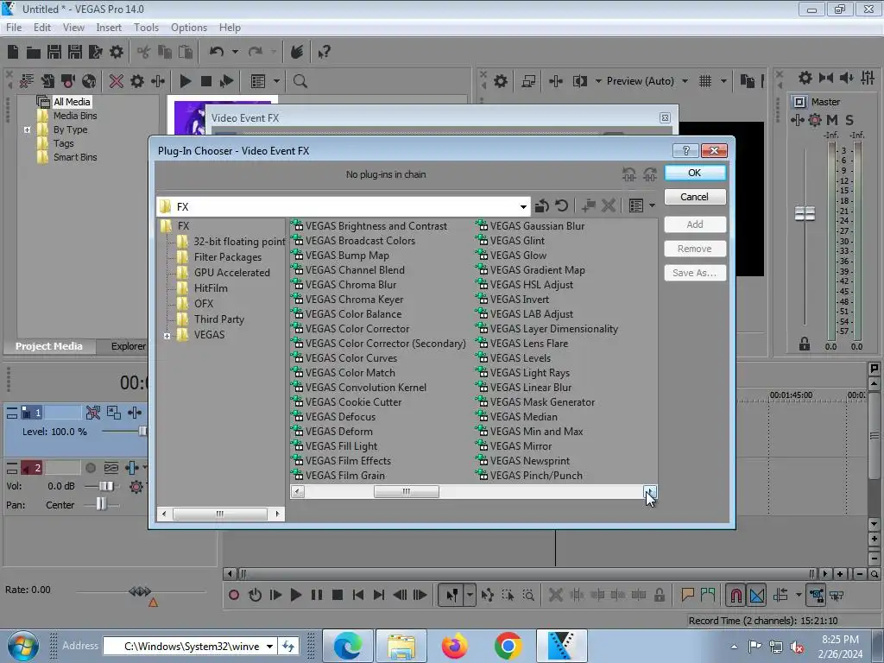Viewport: 884px width, 663px height.
Task: Toggle Loop Playback in transport bar
Action: 255,595
